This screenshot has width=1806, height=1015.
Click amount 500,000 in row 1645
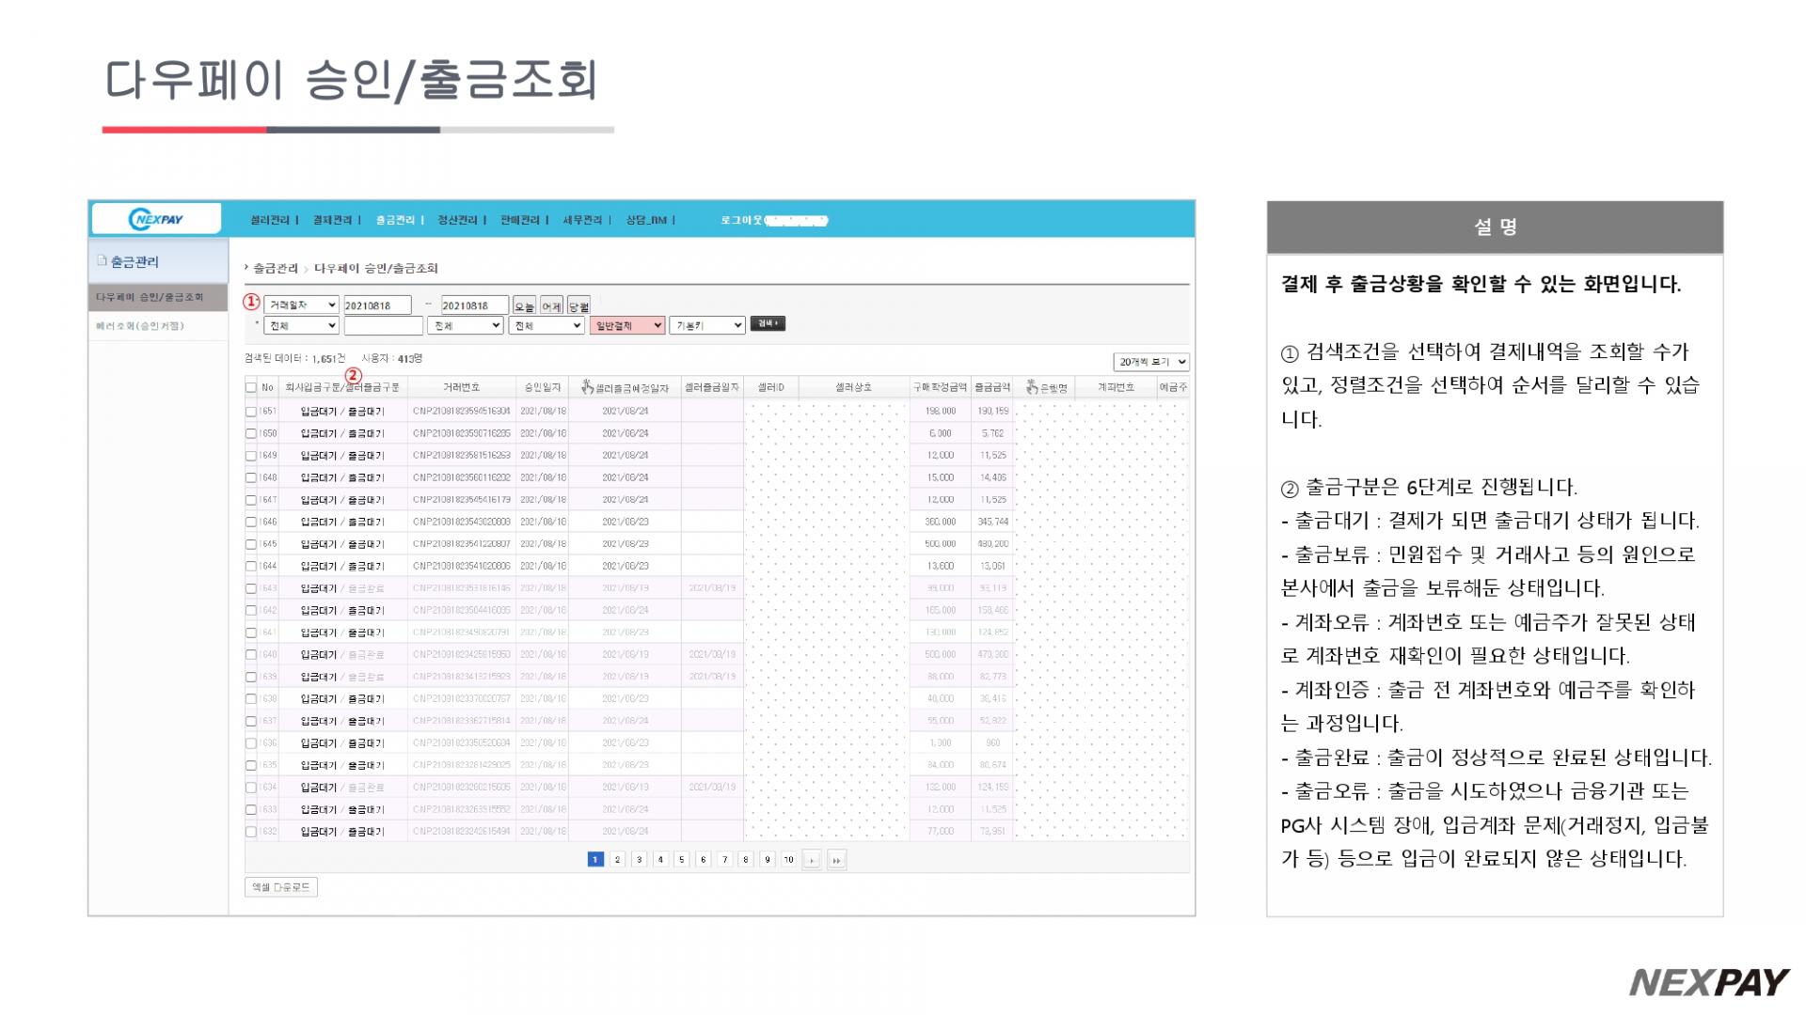click(940, 544)
